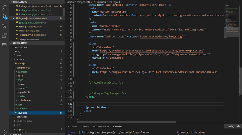Select news.js in Open Editors list
Viewport: 242px width, 135px height.
point(23,27)
